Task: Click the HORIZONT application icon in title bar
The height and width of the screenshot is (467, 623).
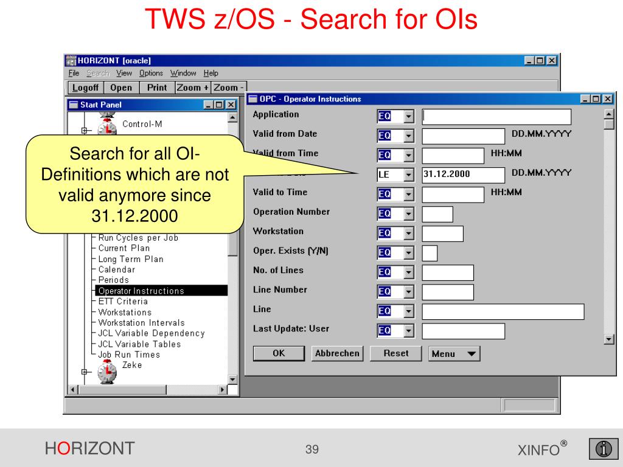Action: pyautogui.click(x=71, y=60)
